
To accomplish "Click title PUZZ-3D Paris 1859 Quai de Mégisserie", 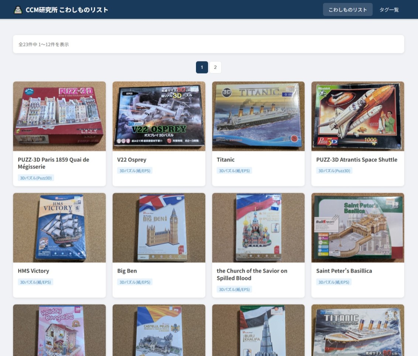I will tap(54, 163).
